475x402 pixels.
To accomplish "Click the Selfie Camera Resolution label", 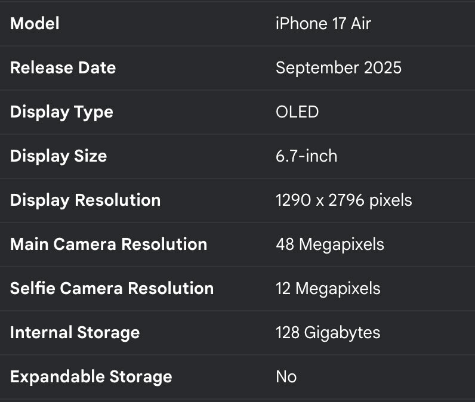I will tap(112, 289).
